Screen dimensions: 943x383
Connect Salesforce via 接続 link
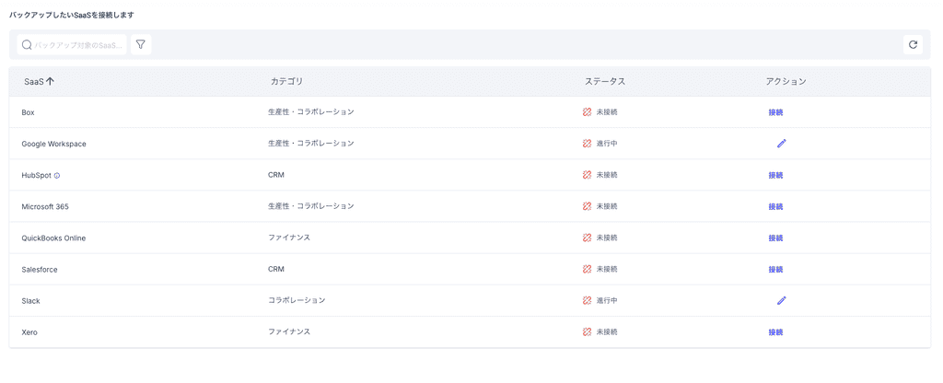point(775,270)
